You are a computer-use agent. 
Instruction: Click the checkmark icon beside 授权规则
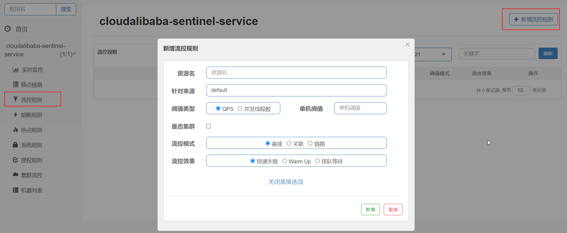tap(15, 160)
